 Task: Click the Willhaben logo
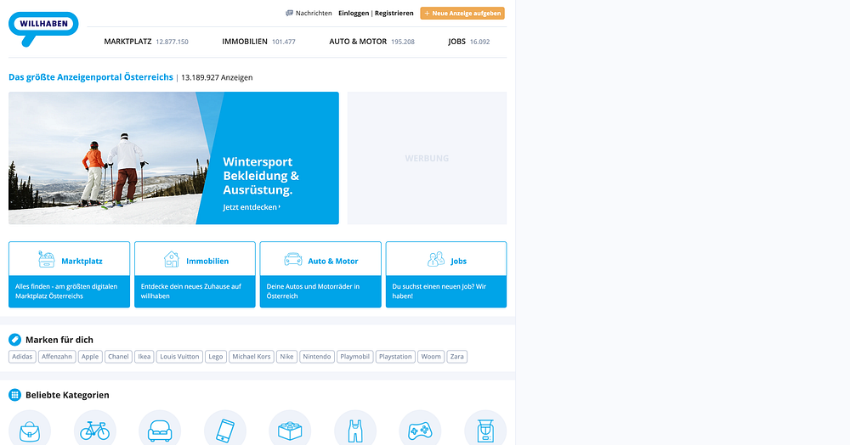43,28
